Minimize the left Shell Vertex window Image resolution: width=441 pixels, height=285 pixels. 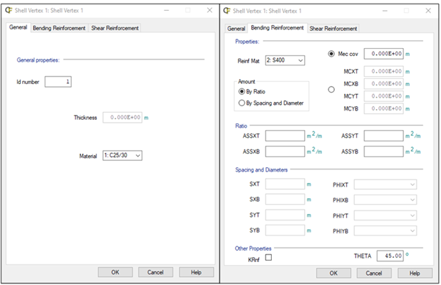[166, 11]
